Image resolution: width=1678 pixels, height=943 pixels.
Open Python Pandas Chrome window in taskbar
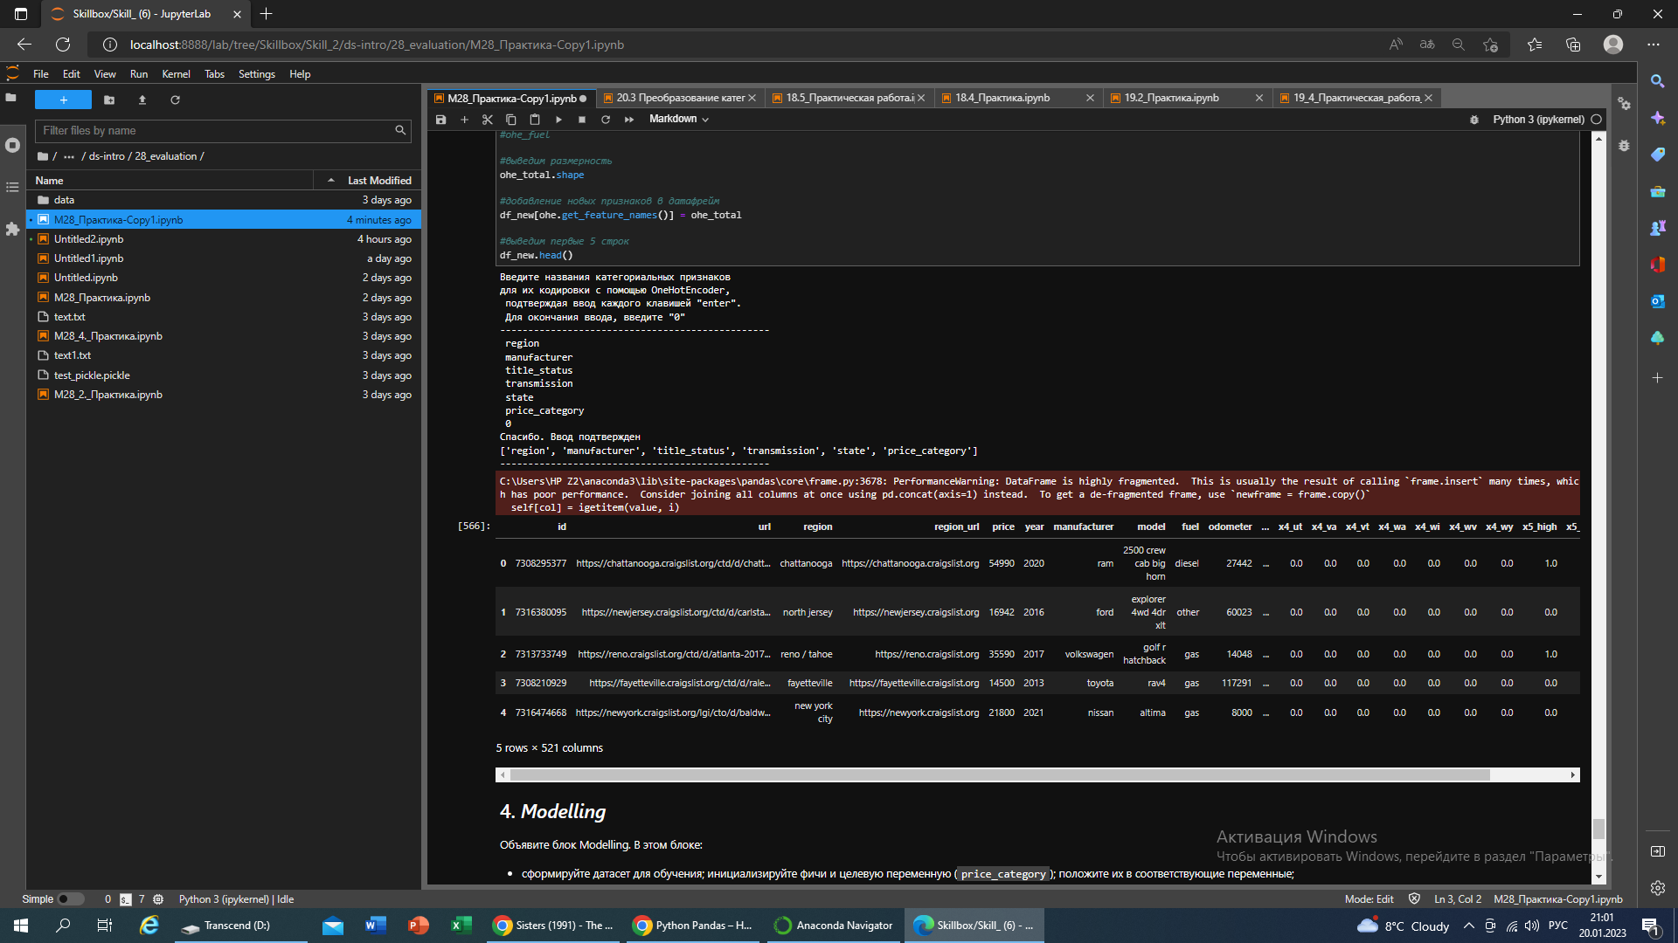pos(694,926)
